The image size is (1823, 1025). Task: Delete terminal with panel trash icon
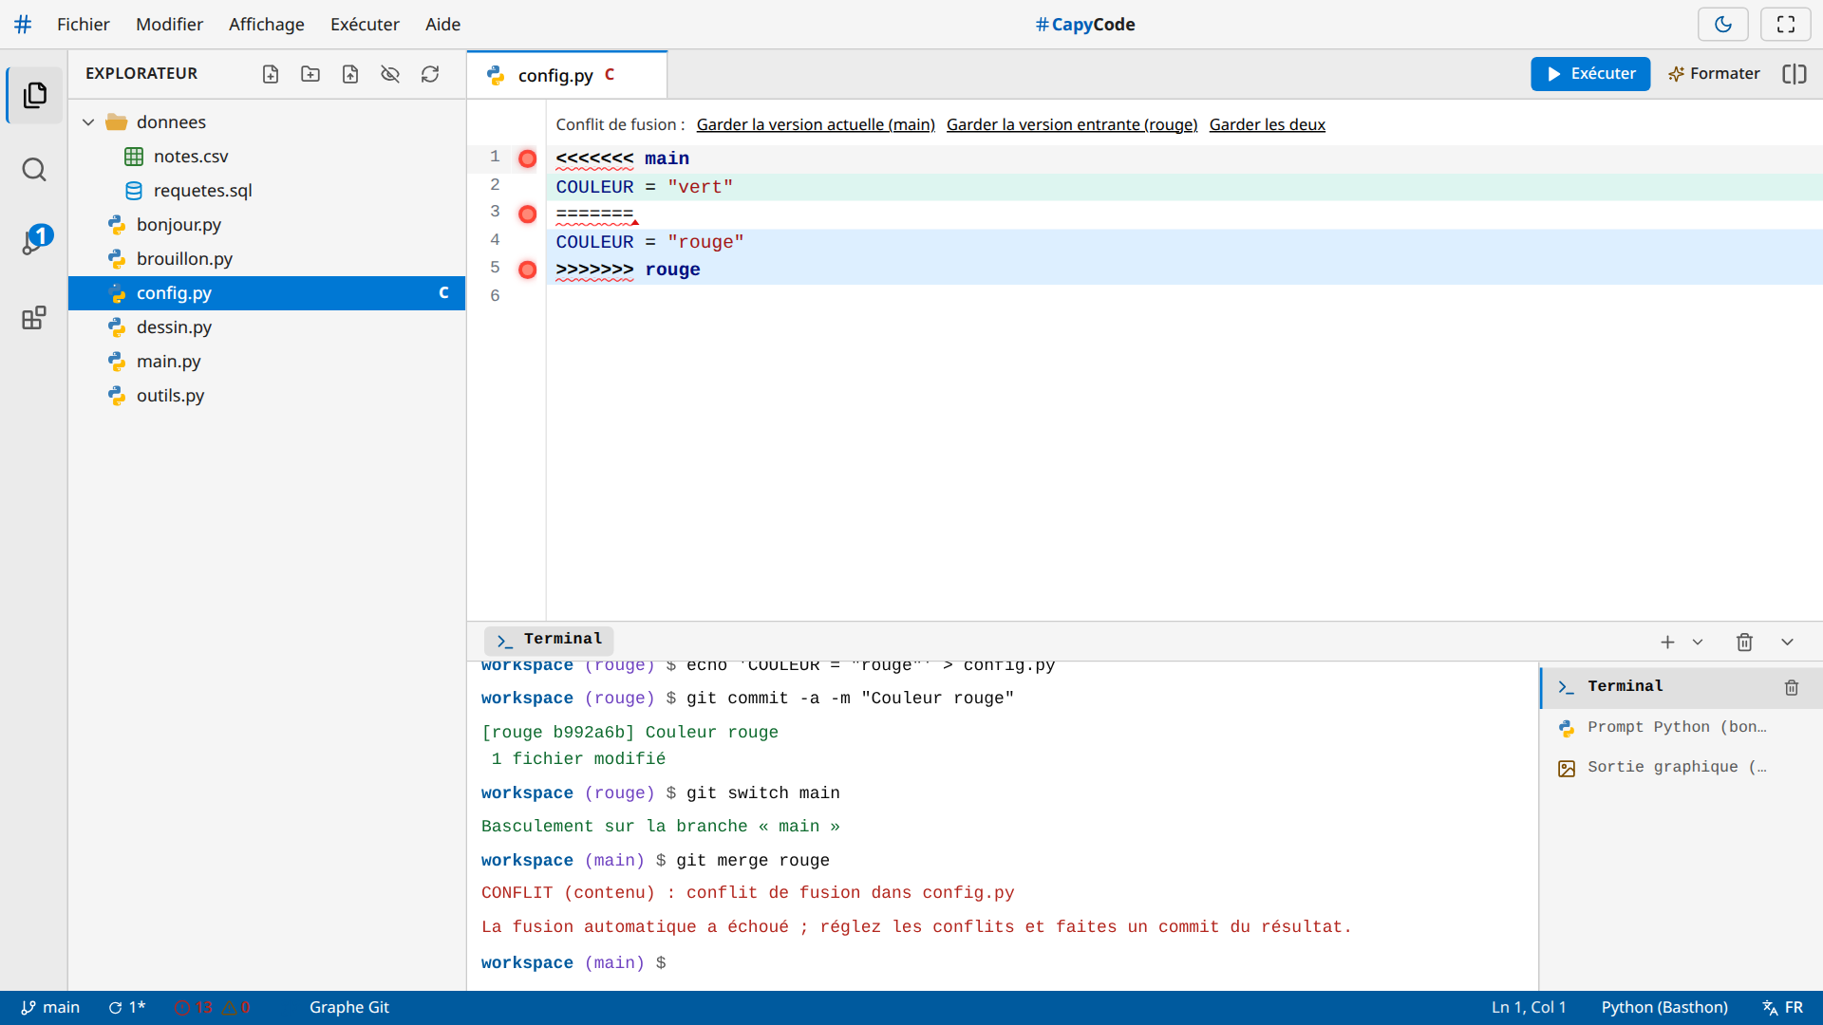(x=1744, y=643)
